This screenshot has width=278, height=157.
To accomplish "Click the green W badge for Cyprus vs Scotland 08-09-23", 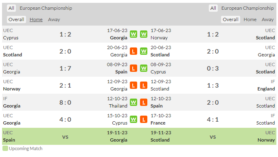I will pyautogui.click(x=144, y=68).
